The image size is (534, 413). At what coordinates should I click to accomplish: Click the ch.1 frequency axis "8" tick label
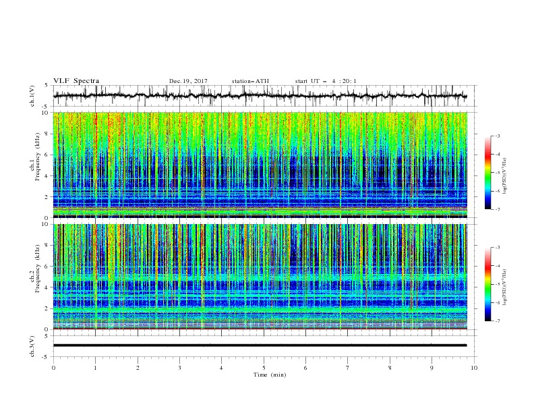[x=48, y=134]
